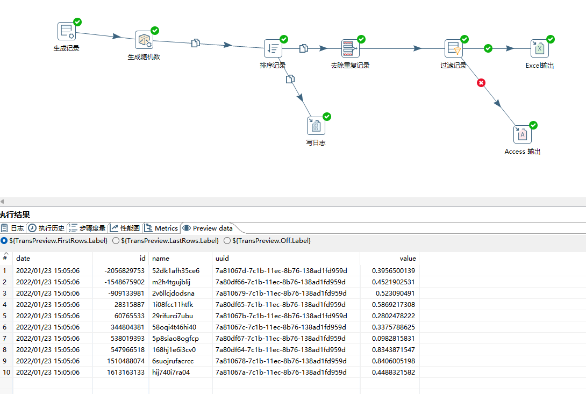Open the 性能图 tab
Viewport: 586px width, 394px height.
[x=125, y=228]
